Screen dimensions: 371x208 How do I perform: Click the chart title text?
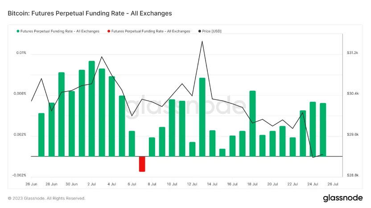[x=90, y=14]
